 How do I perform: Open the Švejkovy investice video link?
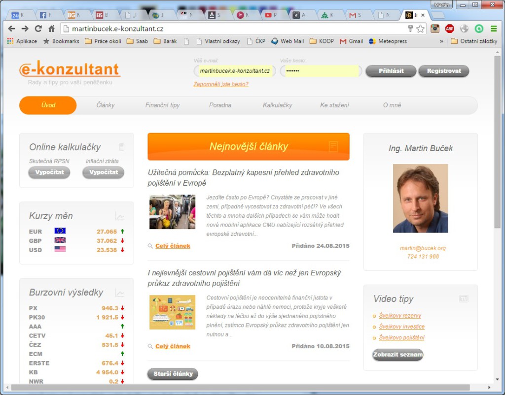[x=401, y=327]
